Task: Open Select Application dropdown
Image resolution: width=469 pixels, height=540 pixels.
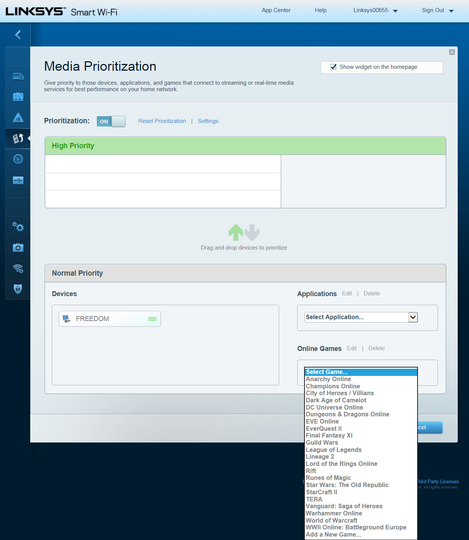Action: pos(361,317)
